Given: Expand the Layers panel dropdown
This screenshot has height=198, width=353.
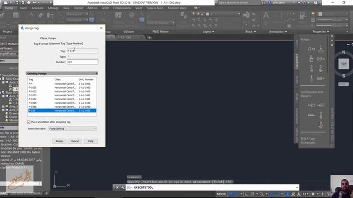Looking at the screenshot, I should (x=208, y=32).
